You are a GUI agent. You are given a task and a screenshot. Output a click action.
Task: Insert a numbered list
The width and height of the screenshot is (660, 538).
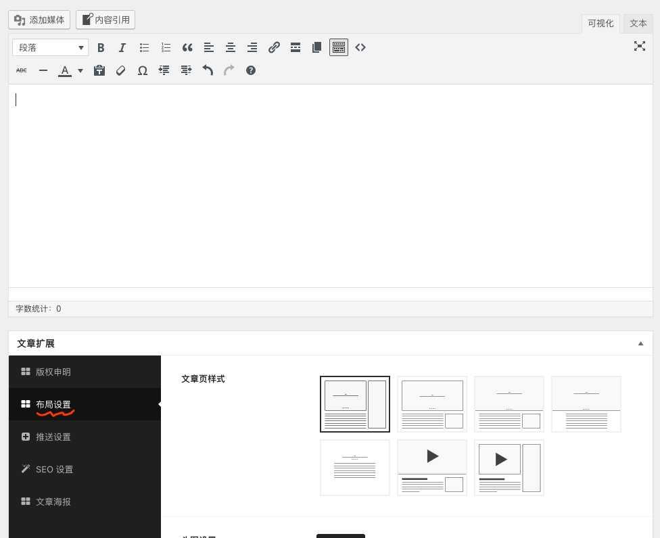(166, 47)
